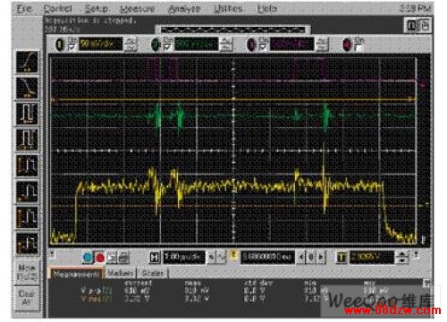Click the horizontal position value field
Screen dimensions: 447x322
tap(267, 258)
